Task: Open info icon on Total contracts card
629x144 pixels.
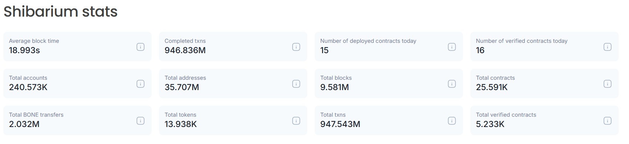Action: (608, 84)
